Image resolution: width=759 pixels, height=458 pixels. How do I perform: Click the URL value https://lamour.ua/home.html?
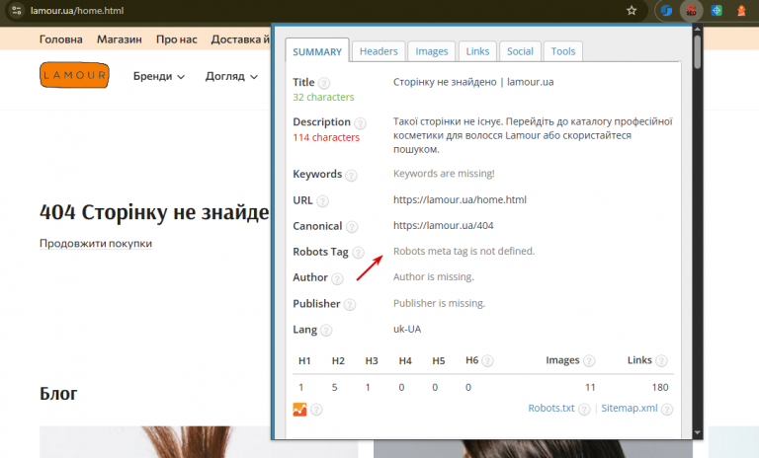(460, 199)
